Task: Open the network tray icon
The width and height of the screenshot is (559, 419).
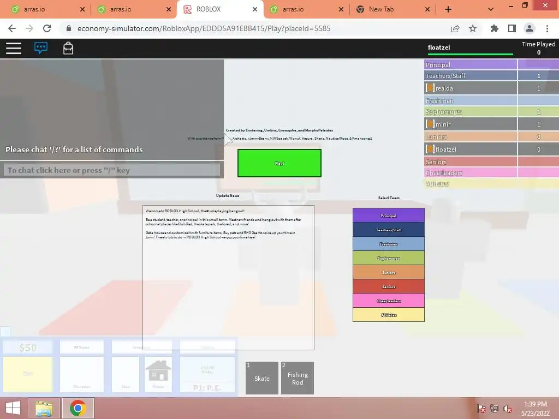Action: 495,408
